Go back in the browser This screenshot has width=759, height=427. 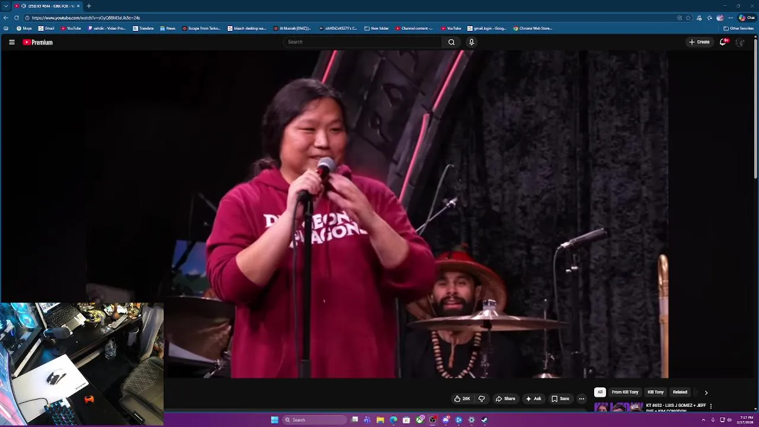[x=6, y=18]
